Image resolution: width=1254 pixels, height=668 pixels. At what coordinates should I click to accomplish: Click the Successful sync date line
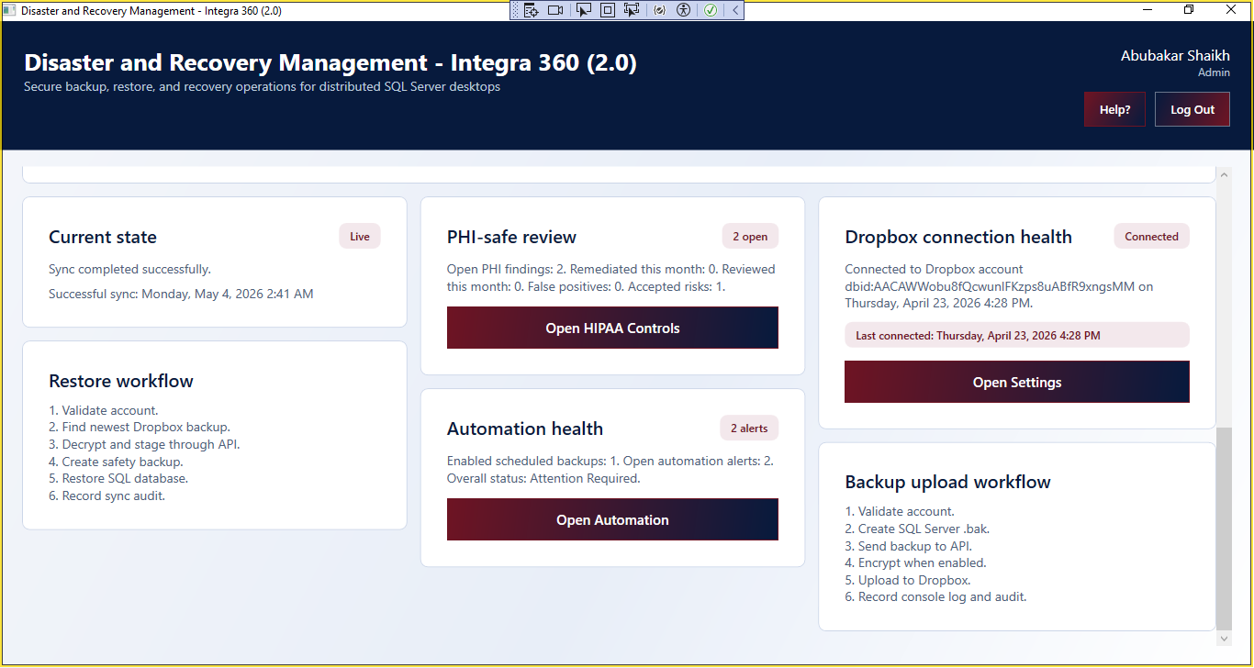tap(181, 294)
